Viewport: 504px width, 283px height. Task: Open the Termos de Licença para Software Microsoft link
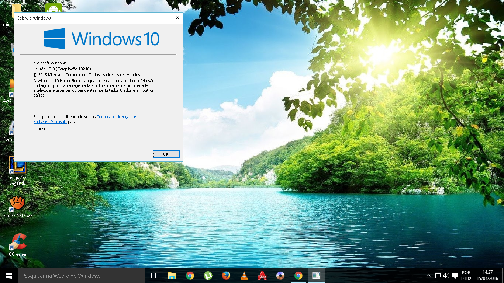click(x=117, y=117)
